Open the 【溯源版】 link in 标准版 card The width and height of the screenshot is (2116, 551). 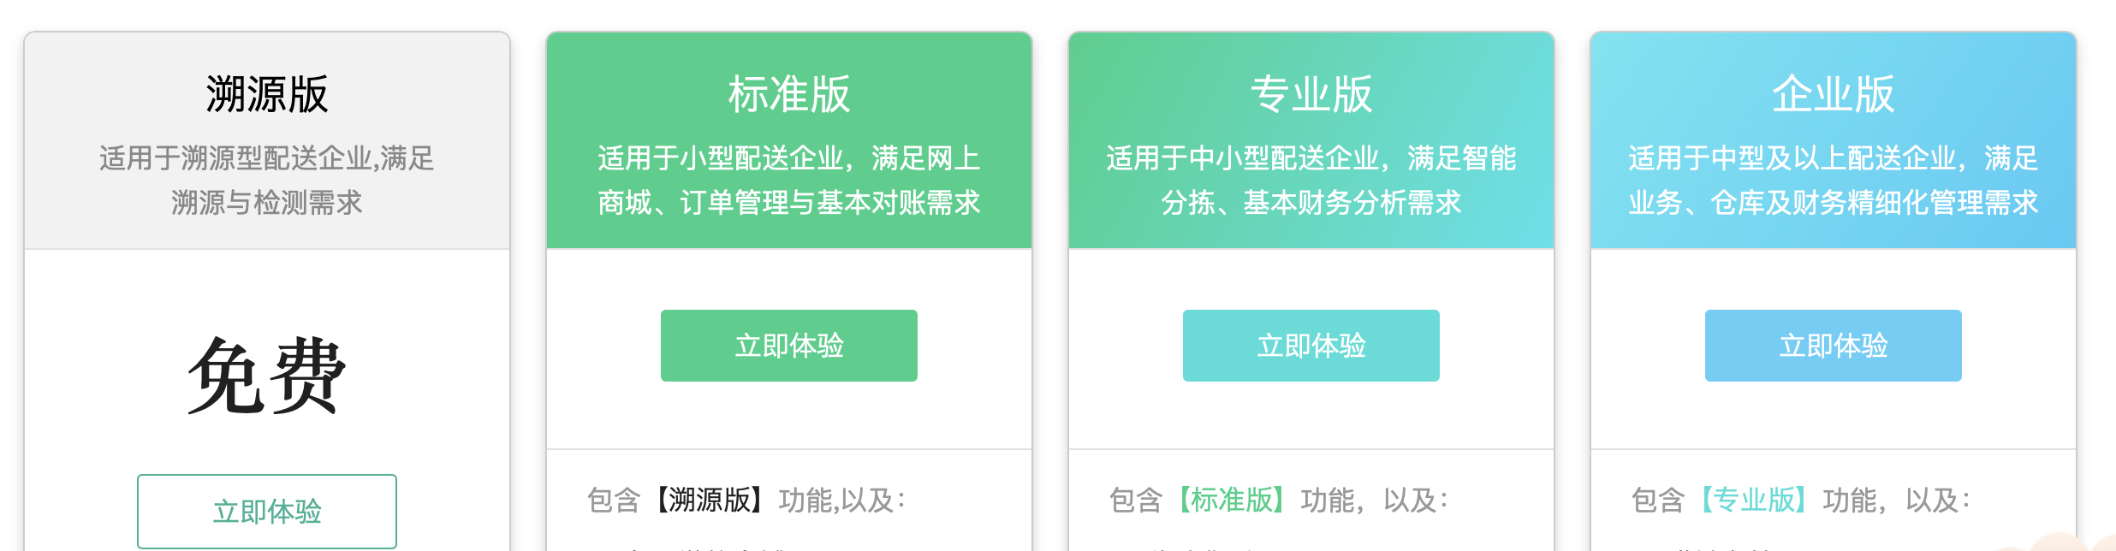(x=709, y=500)
